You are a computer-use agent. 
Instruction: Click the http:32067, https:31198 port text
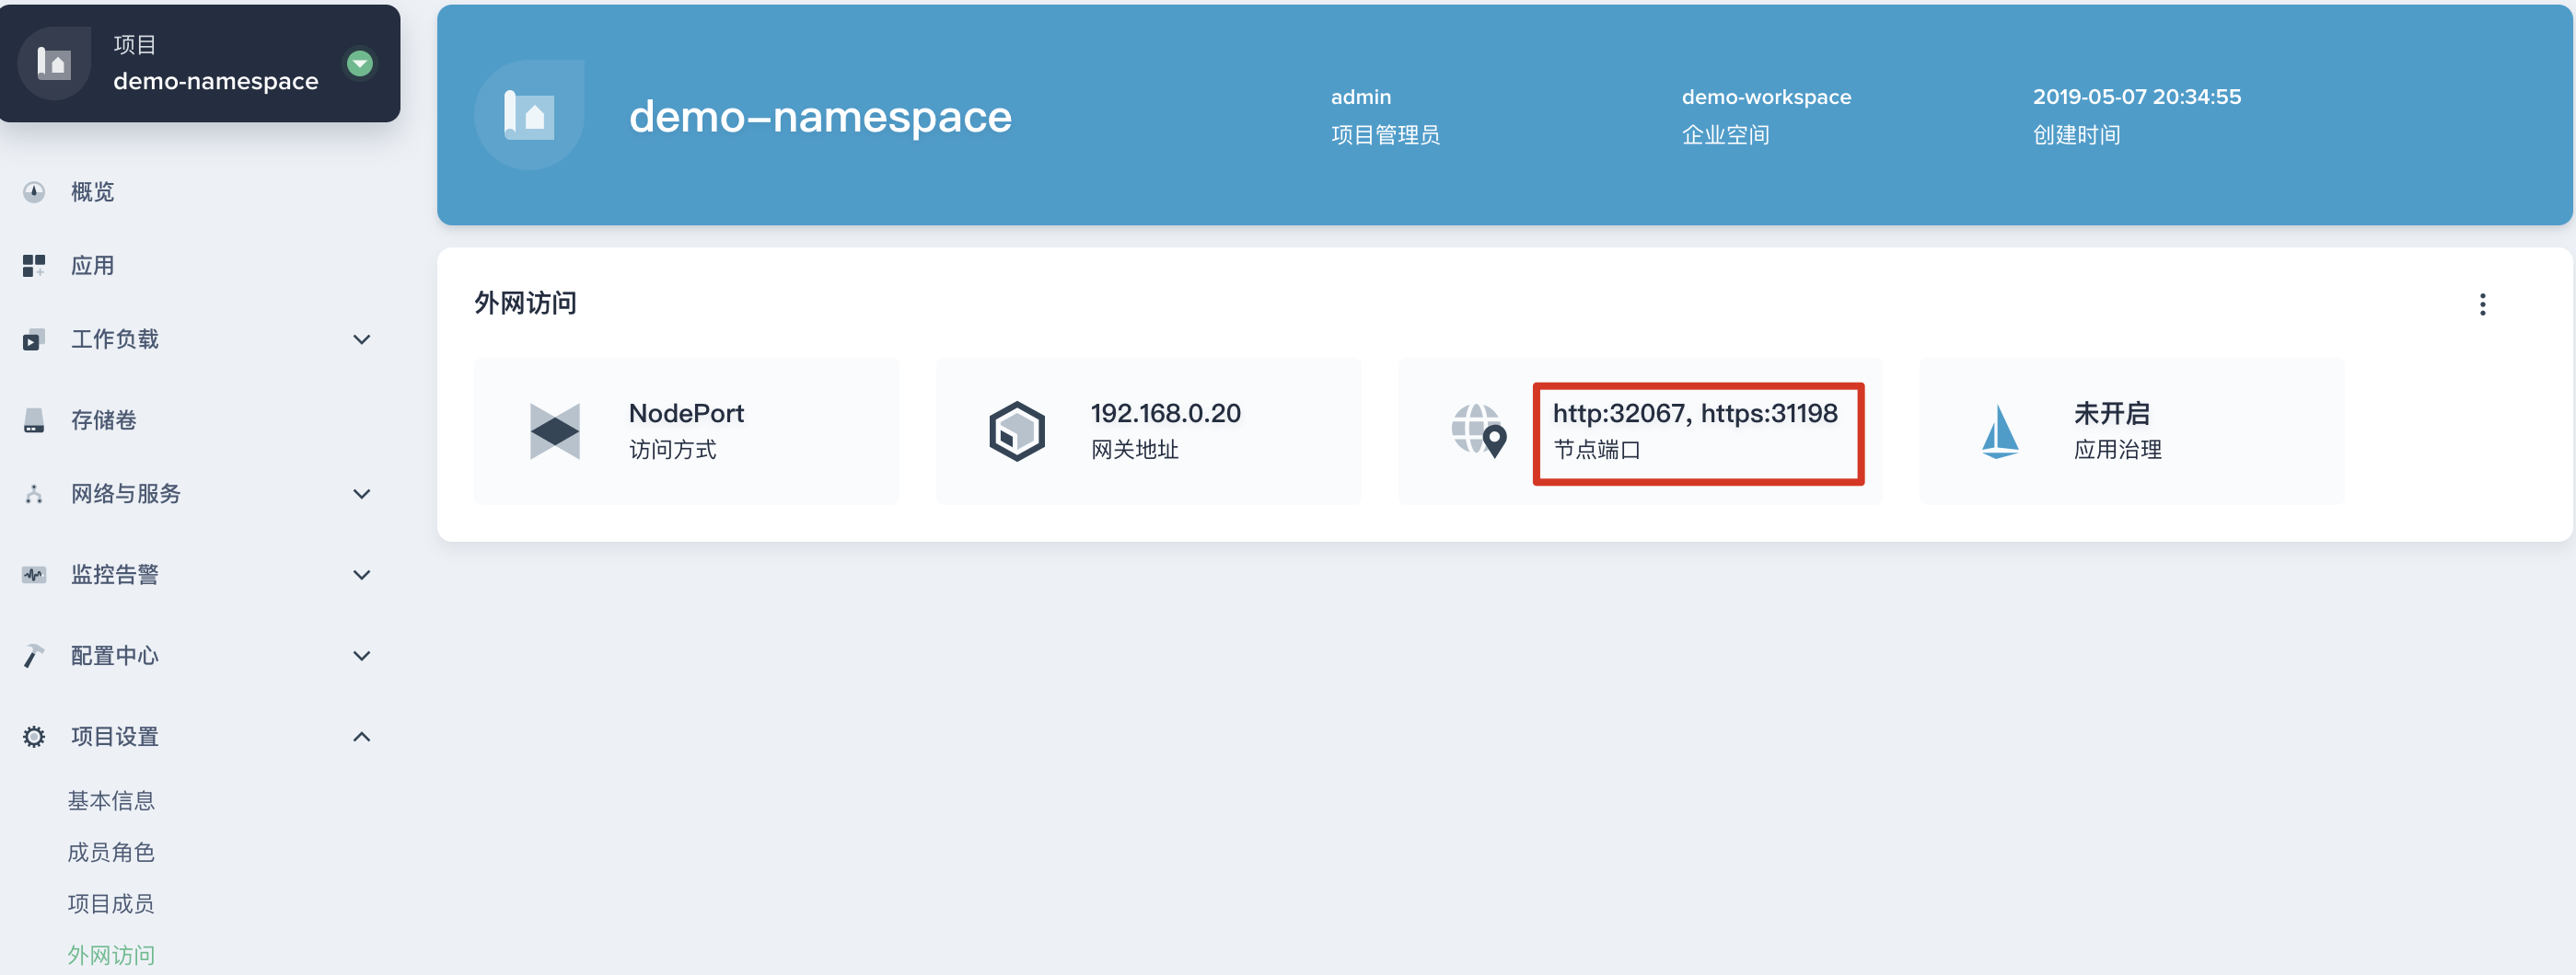(1695, 414)
